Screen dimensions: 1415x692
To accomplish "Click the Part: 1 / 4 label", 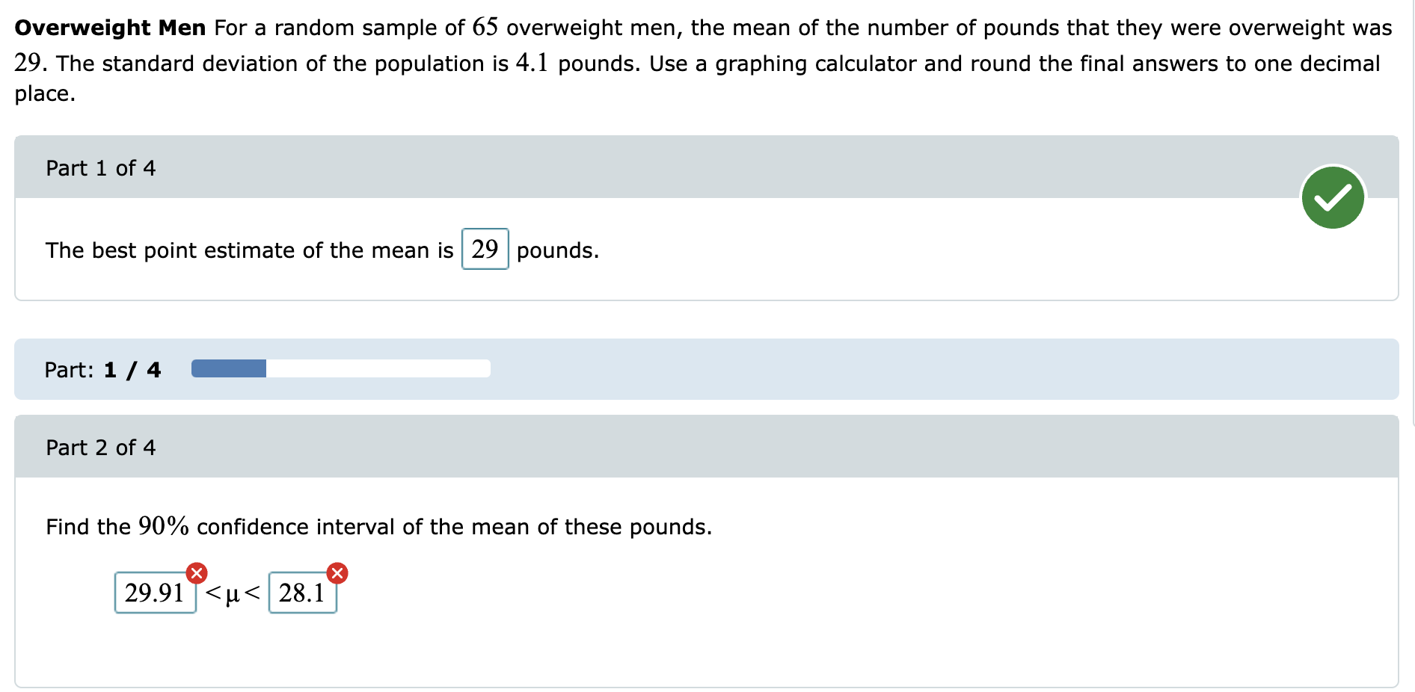I will coord(102,368).
